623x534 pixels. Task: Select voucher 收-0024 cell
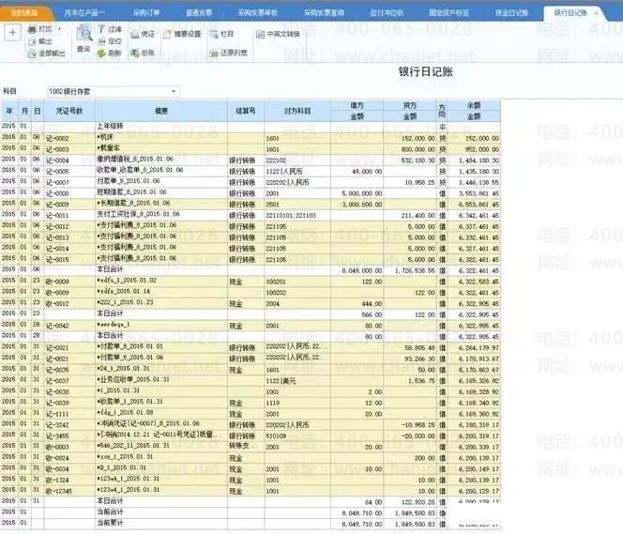click(69, 458)
